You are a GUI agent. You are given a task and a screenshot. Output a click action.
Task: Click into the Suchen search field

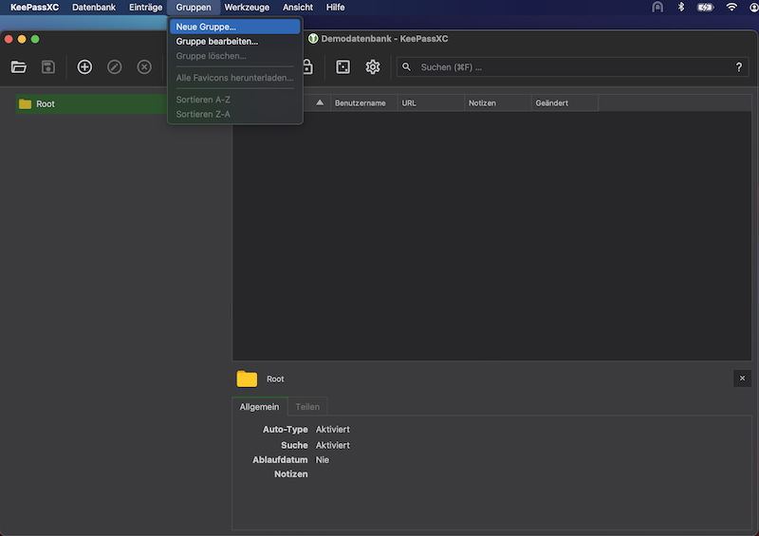coord(569,67)
